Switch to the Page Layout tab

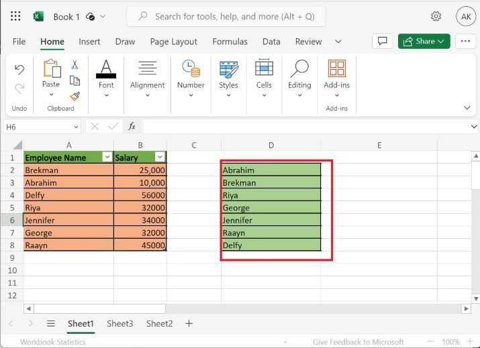click(x=174, y=42)
